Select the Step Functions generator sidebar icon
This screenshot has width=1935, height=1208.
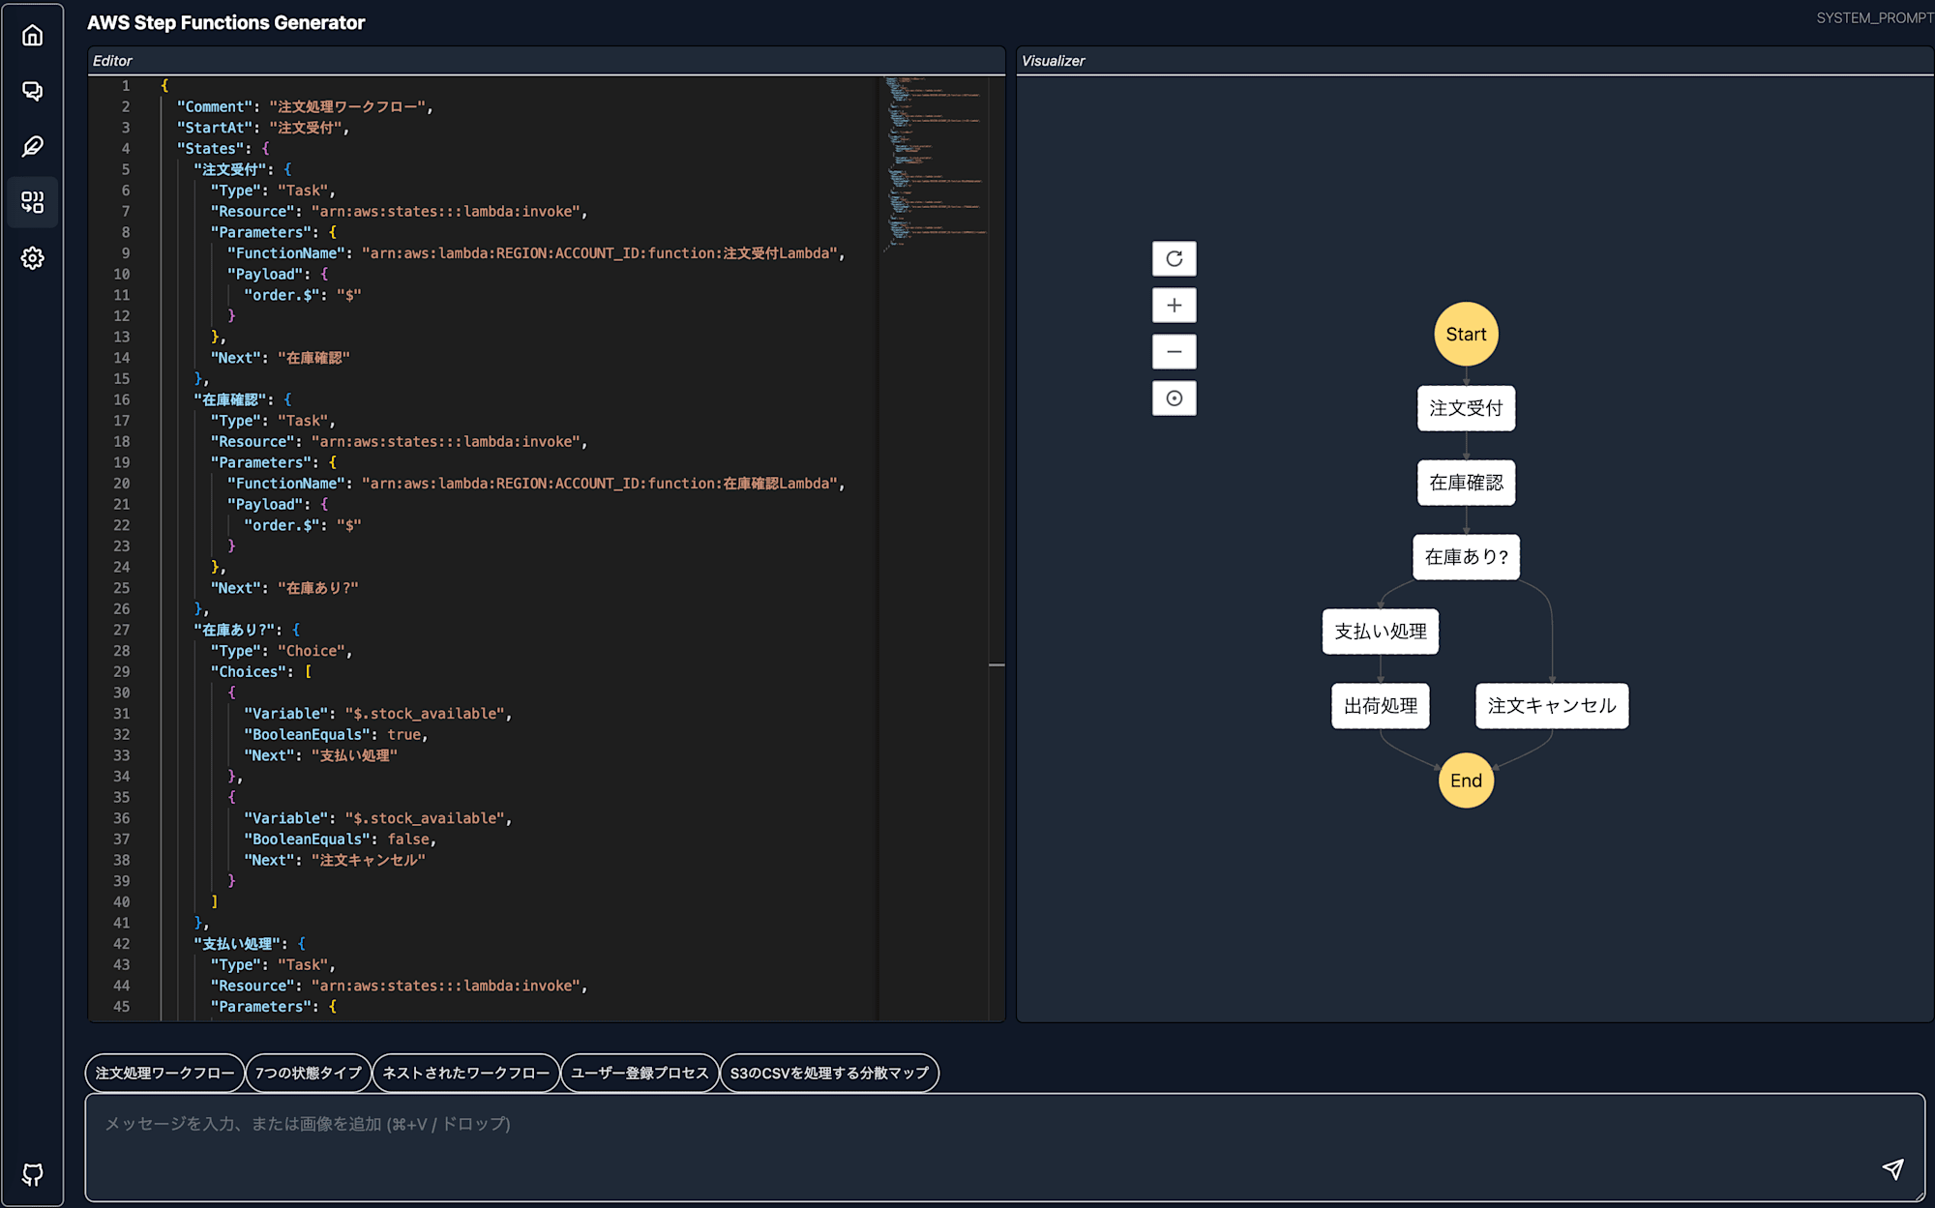[x=33, y=202]
